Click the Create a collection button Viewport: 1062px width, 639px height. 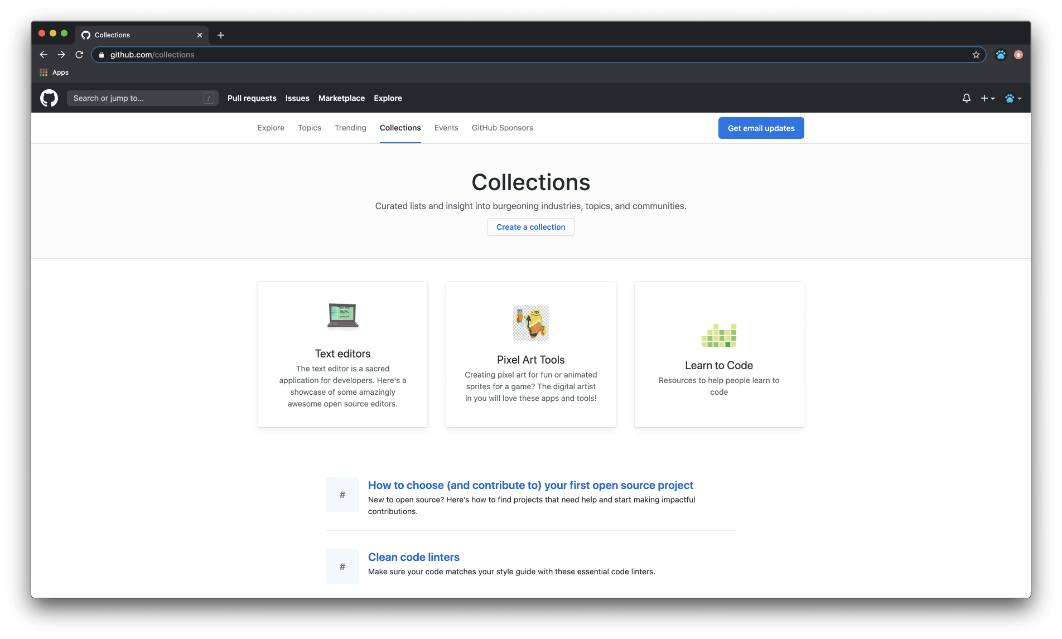[x=530, y=227]
